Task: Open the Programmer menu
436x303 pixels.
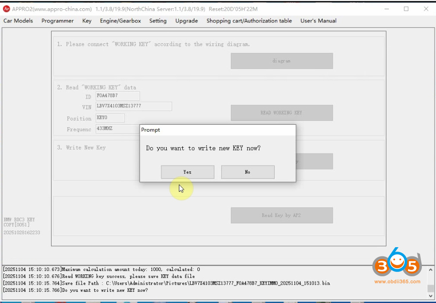Action: pos(57,21)
